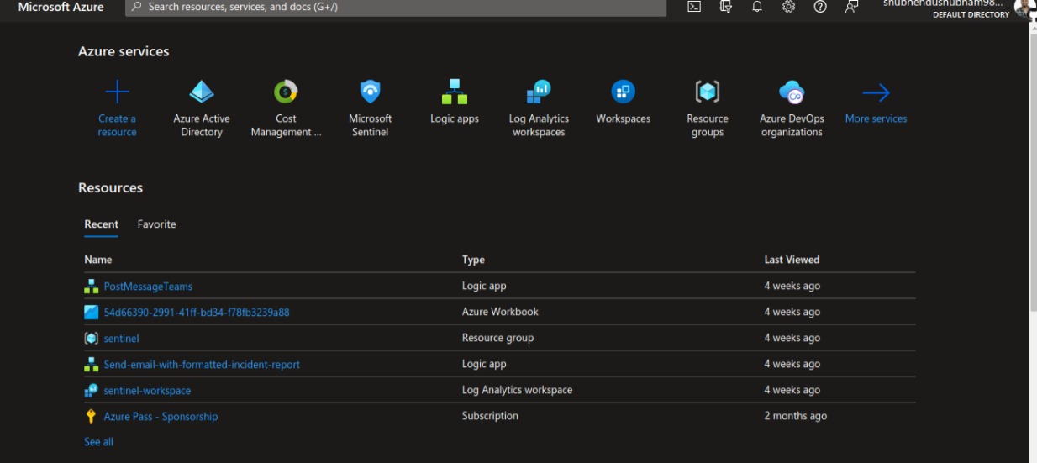Open Cloud Shell from the top bar
The image size is (1037, 463).
pyautogui.click(x=694, y=6)
